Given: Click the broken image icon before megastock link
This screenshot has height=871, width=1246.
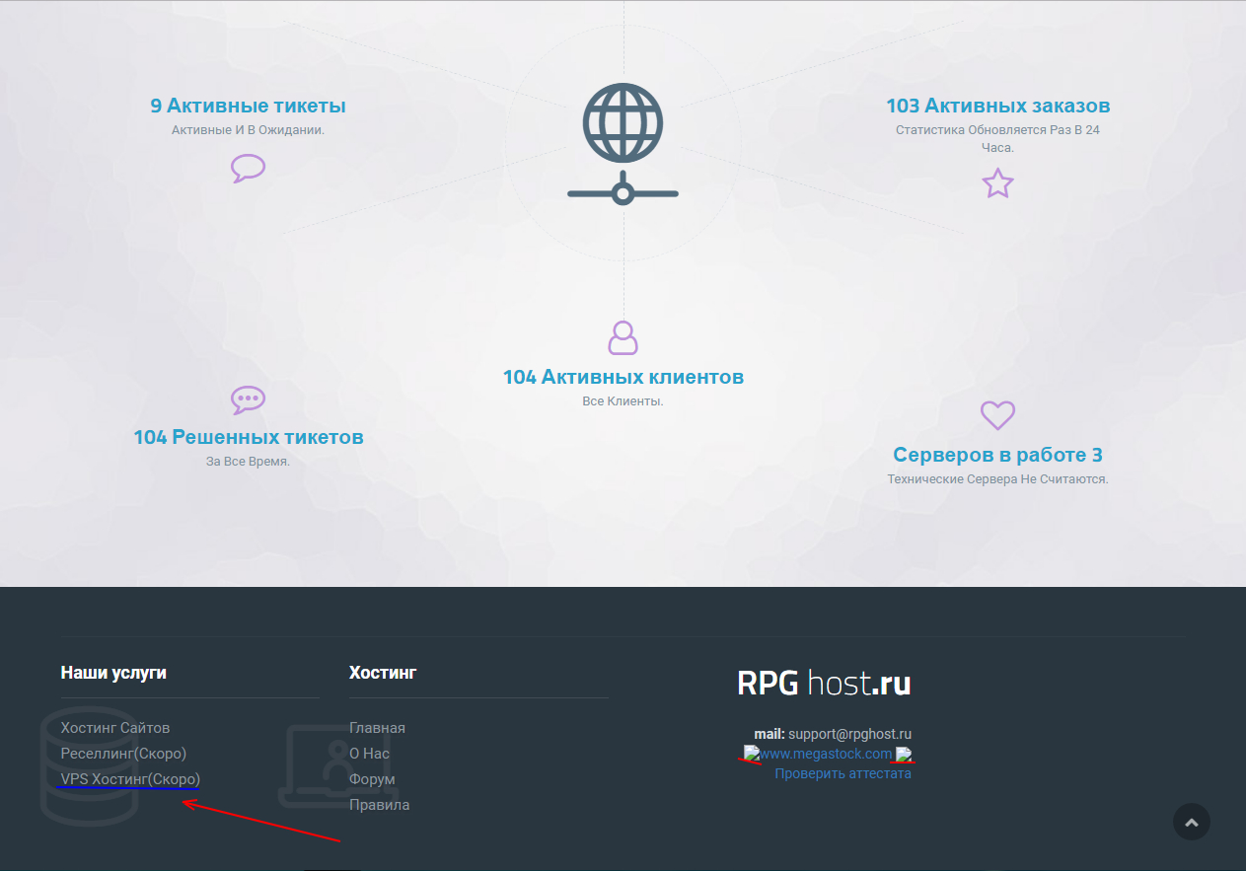Looking at the screenshot, I should [752, 755].
